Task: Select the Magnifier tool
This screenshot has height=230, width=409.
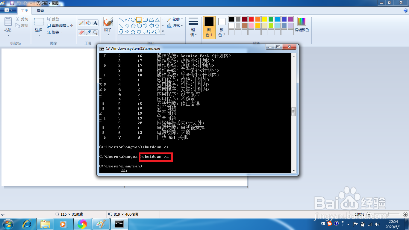Action: pyautogui.click(x=95, y=32)
